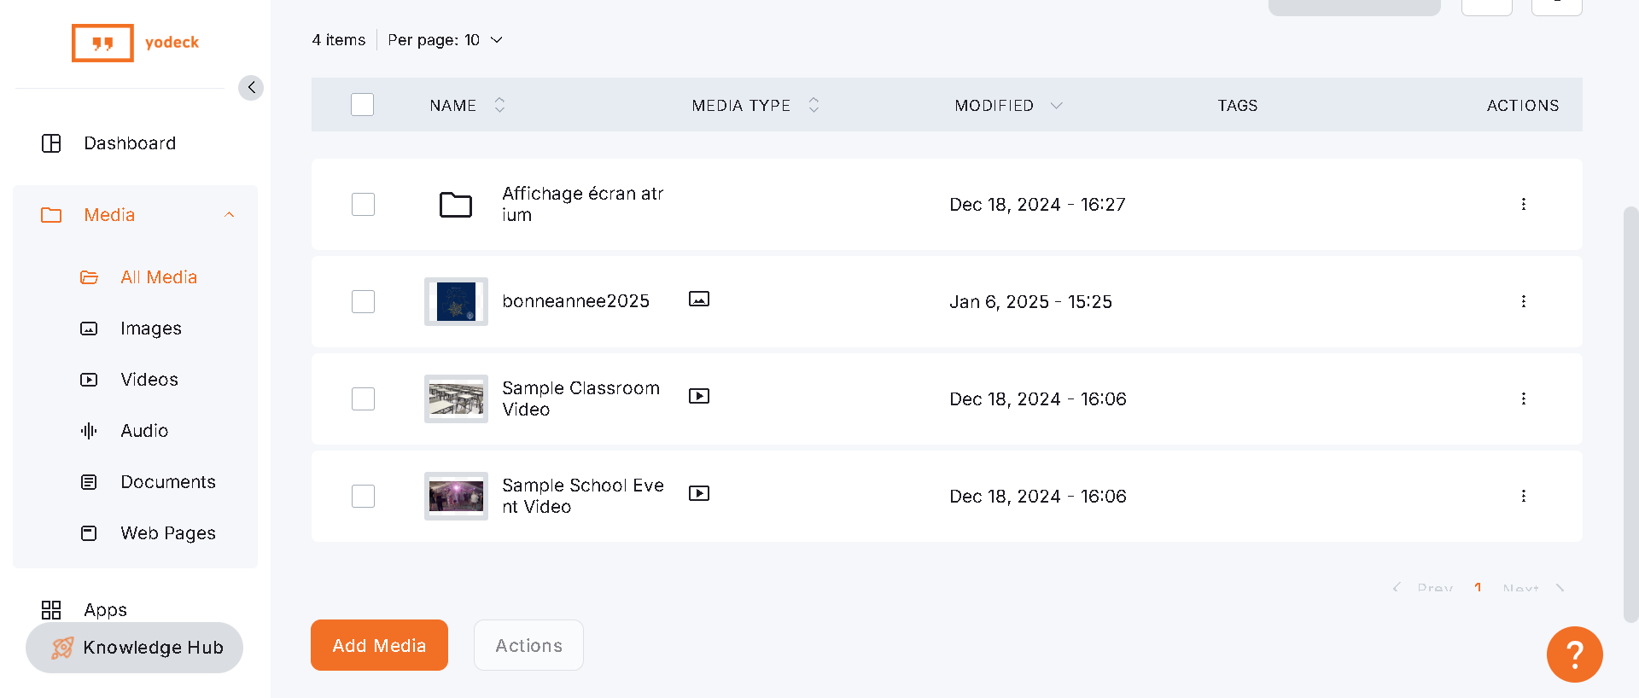Screen dimensions: 1639x698
Task: Open three-dot menu for Affichage écran atrium folder
Action: 1523,204
